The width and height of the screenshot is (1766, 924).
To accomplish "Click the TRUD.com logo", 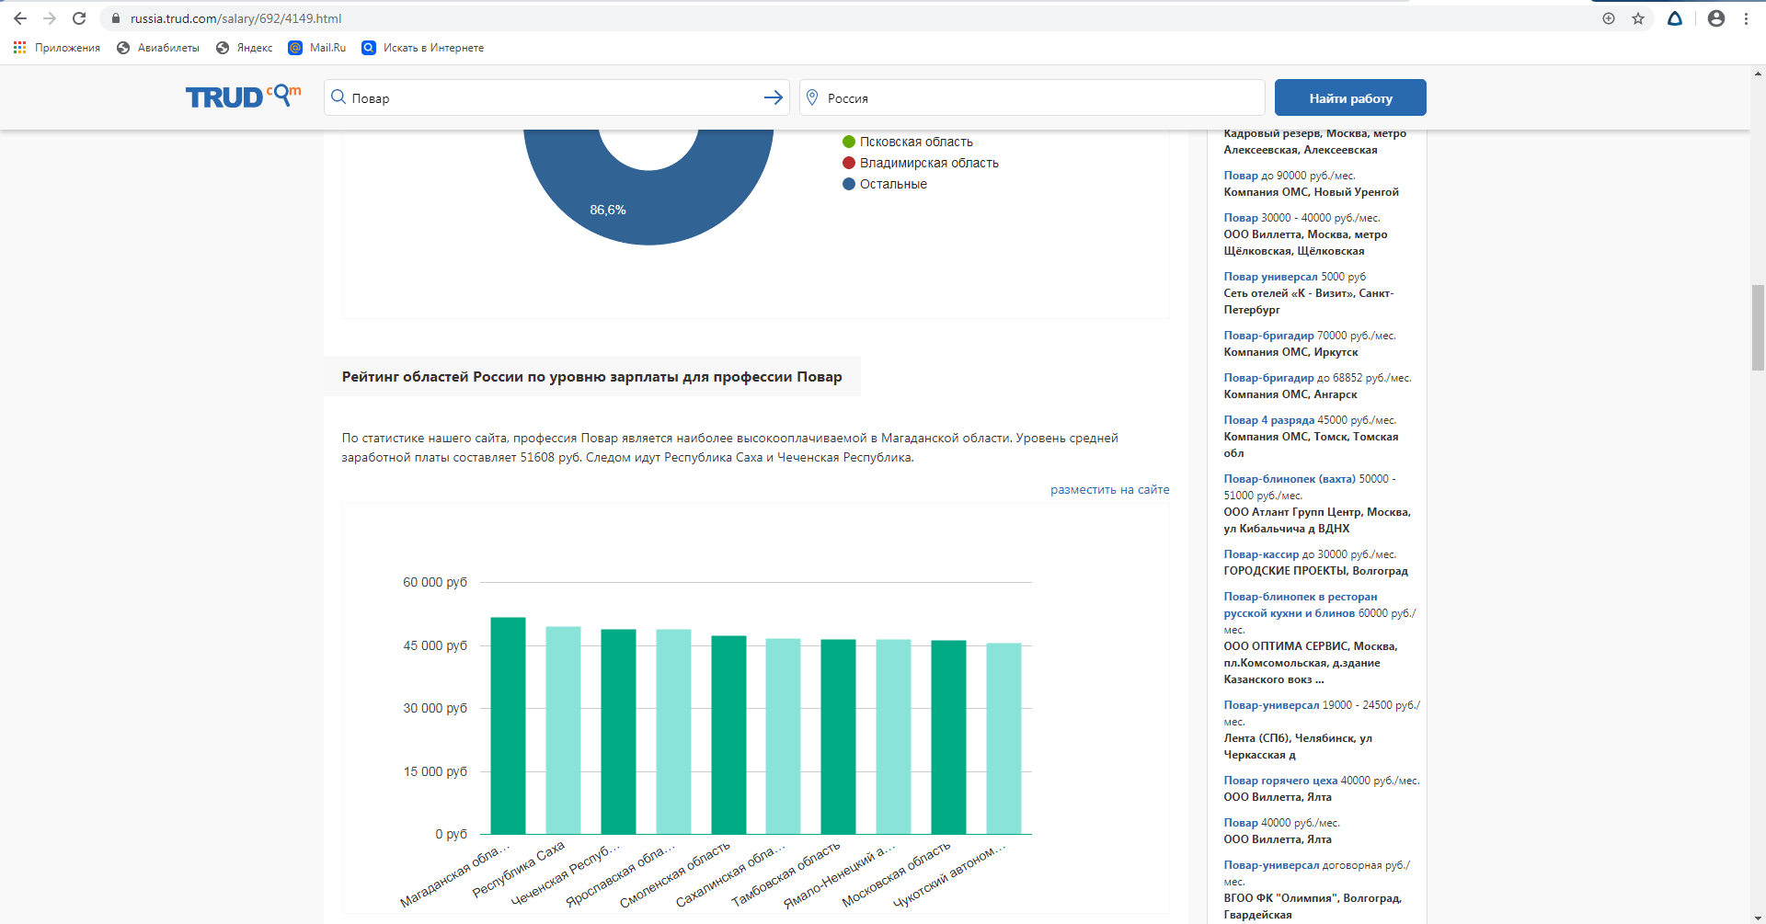I will [x=243, y=97].
